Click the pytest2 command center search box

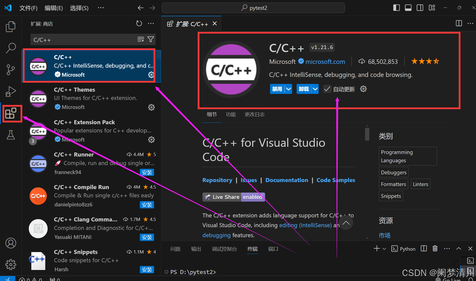click(253, 8)
